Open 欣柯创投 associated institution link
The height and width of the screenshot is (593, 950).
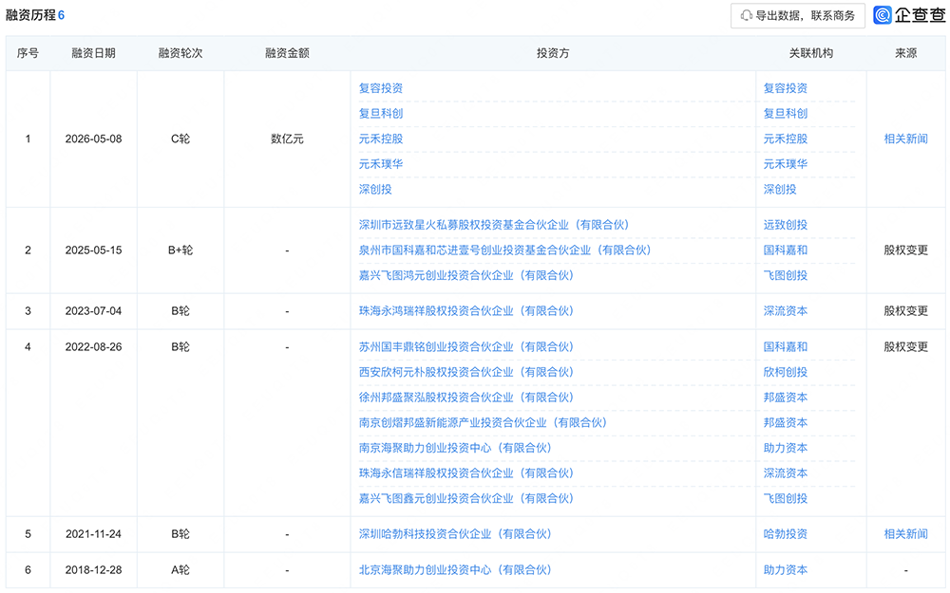tap(786, 372)
